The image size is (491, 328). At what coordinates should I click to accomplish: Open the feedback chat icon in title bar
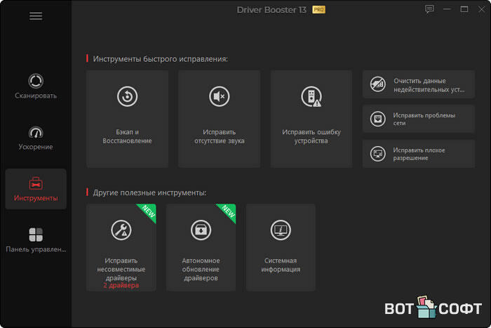pos(429,9)
